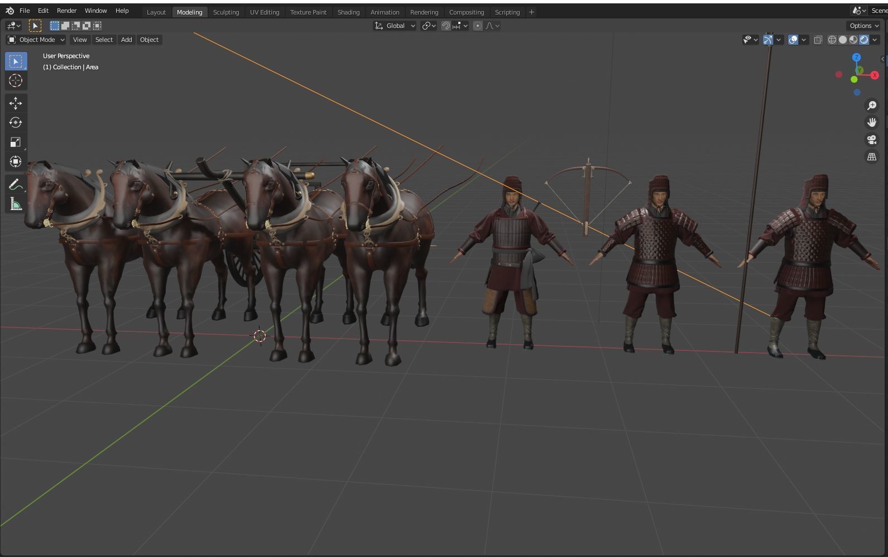Toggle viewport gizmos display

(x=769, y=40)
